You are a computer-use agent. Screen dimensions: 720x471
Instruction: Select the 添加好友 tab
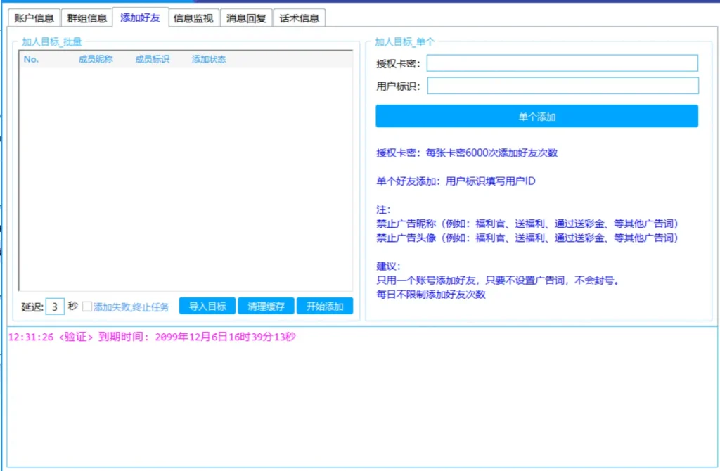pos(140,18)
